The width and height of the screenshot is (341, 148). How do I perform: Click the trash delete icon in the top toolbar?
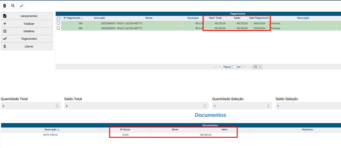(5, 6)
